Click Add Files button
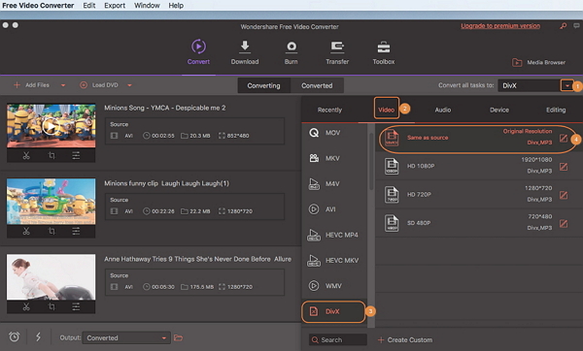This screenshot has height=351, width=583. pyautogui.click(x=31, y=85)
